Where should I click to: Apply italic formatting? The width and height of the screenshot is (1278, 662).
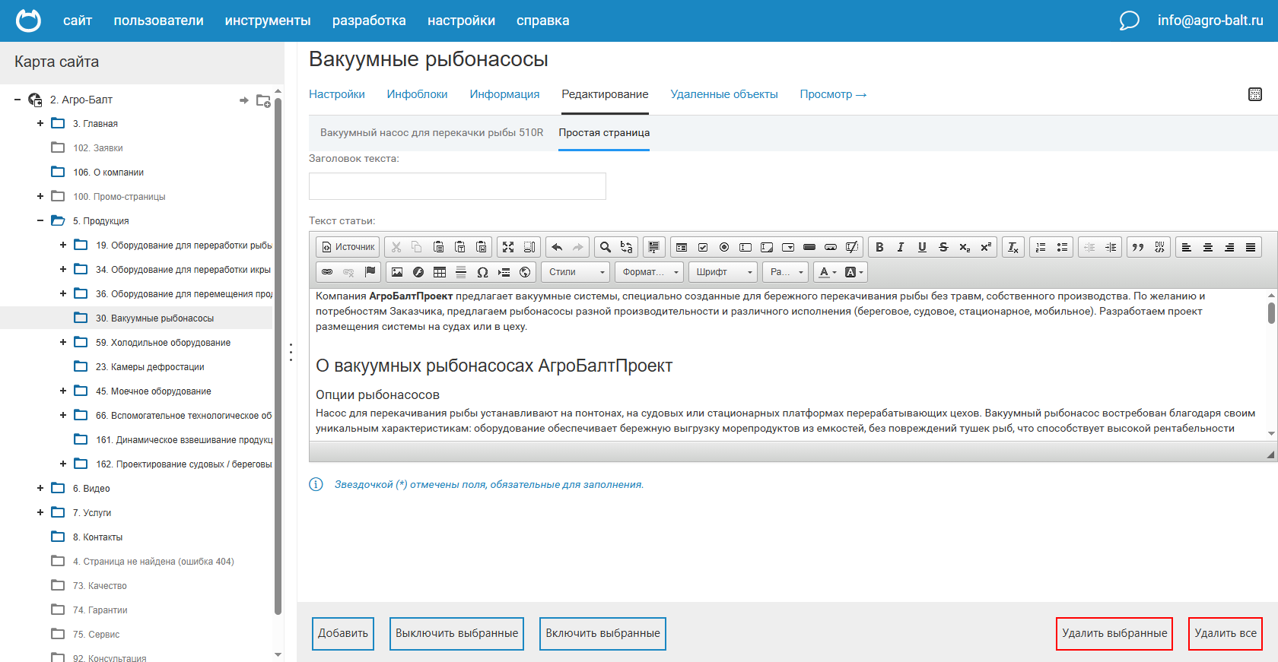(901, 247)
